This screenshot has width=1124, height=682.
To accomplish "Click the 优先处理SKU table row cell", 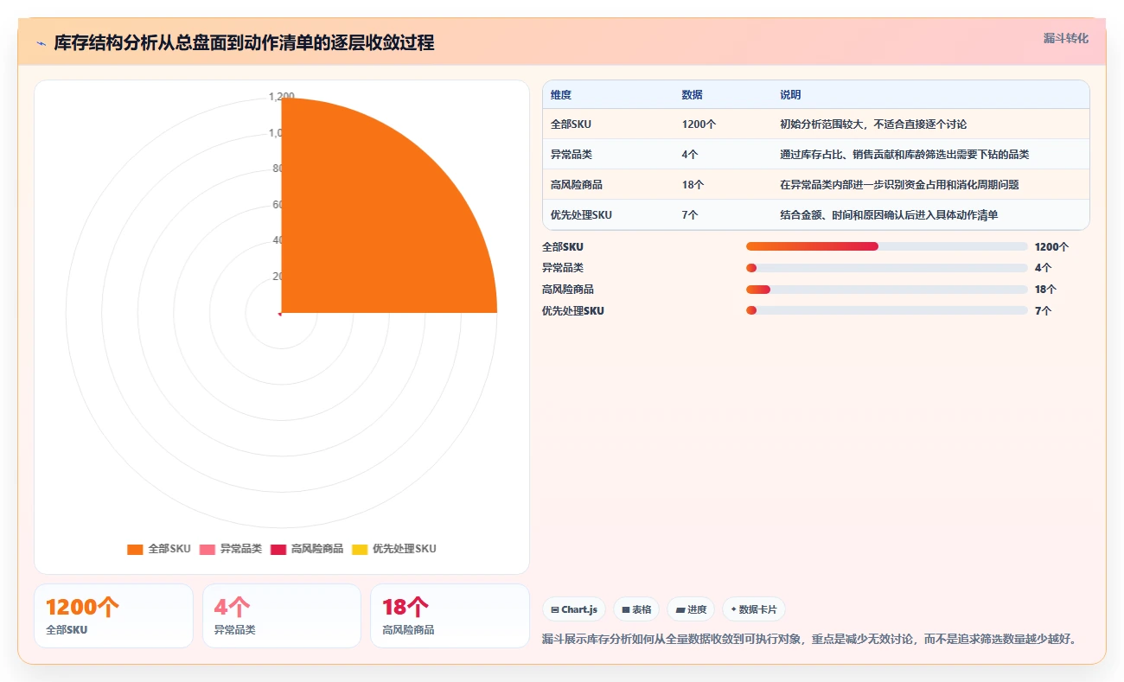I will pos(581,215).
